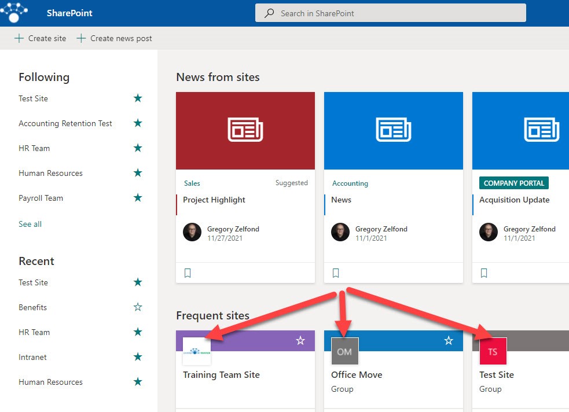The image size is (569, 412).
Task: Follow Office Move with star
Action: tap(449, 341)
